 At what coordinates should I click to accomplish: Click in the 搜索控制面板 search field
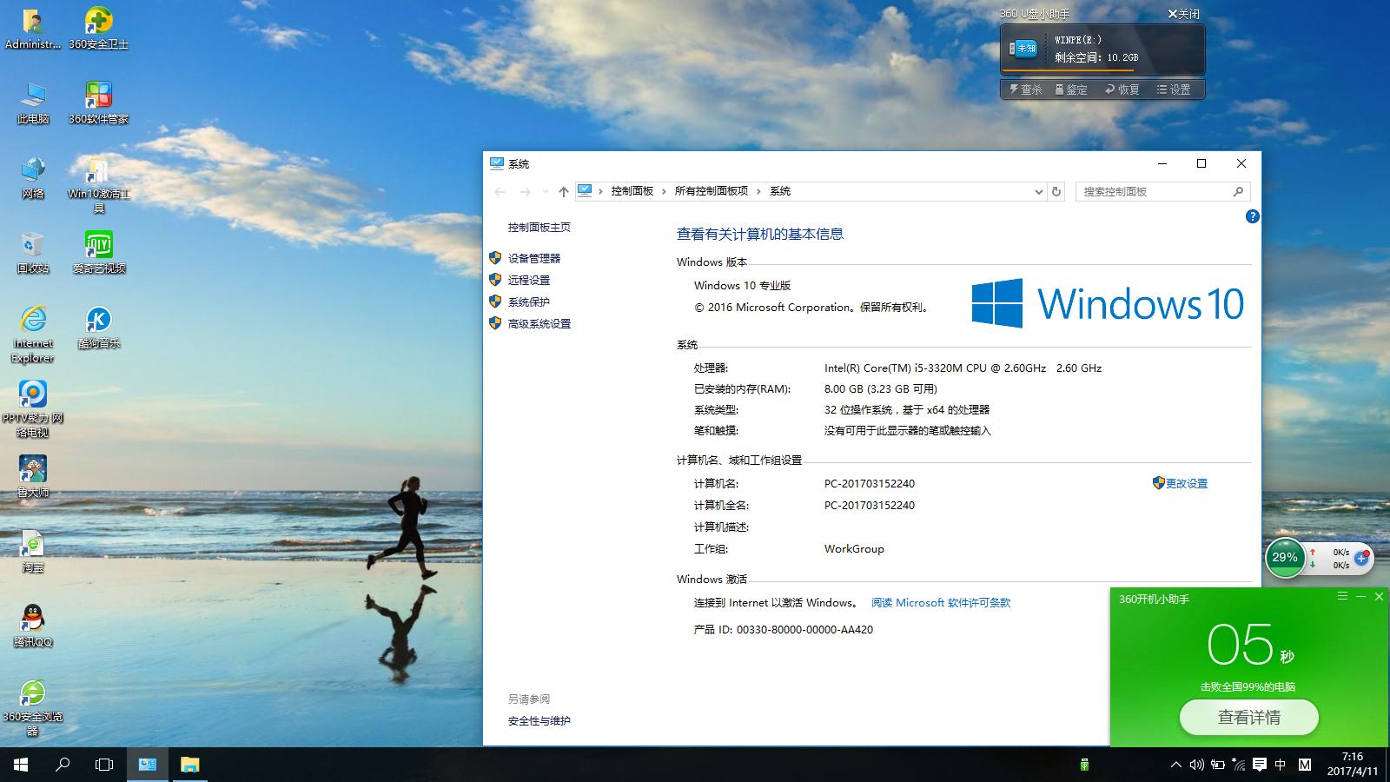(x=1164, y=191)
